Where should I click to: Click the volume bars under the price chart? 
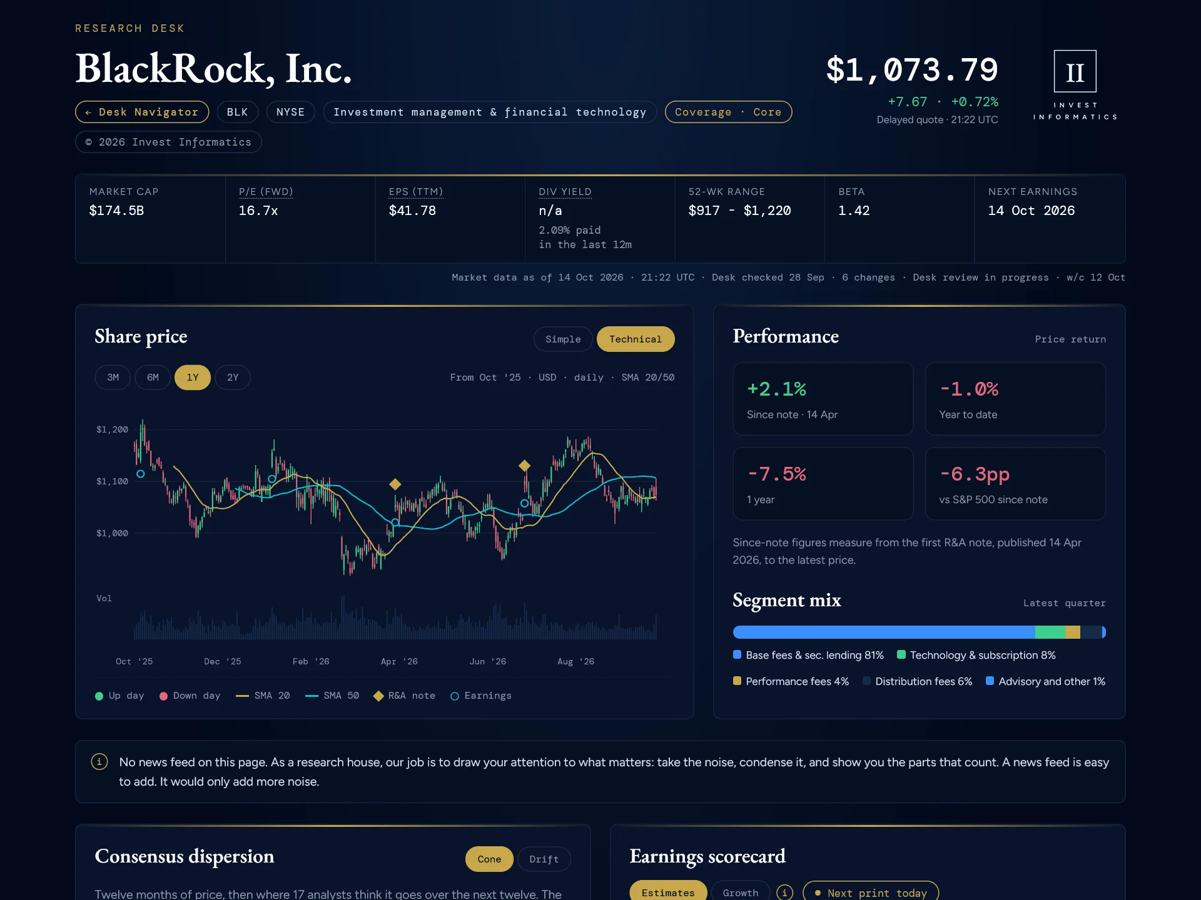pos(395,619)
